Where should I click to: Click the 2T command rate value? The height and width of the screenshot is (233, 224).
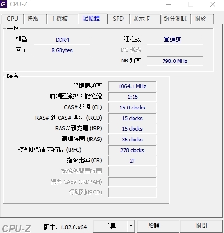(133, 161)
